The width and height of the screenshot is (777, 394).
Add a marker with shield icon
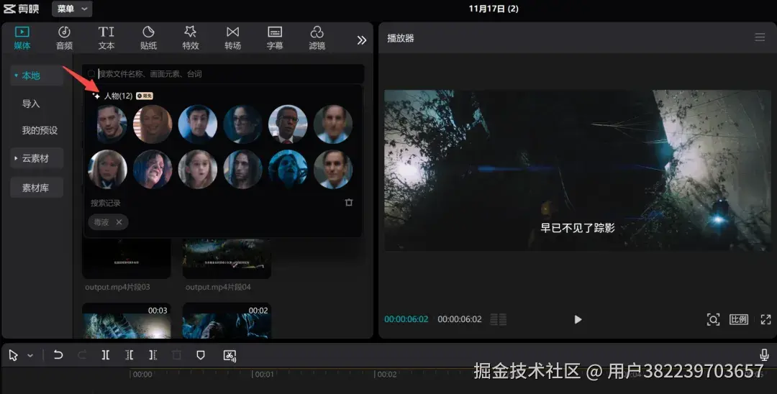[201, 355]
